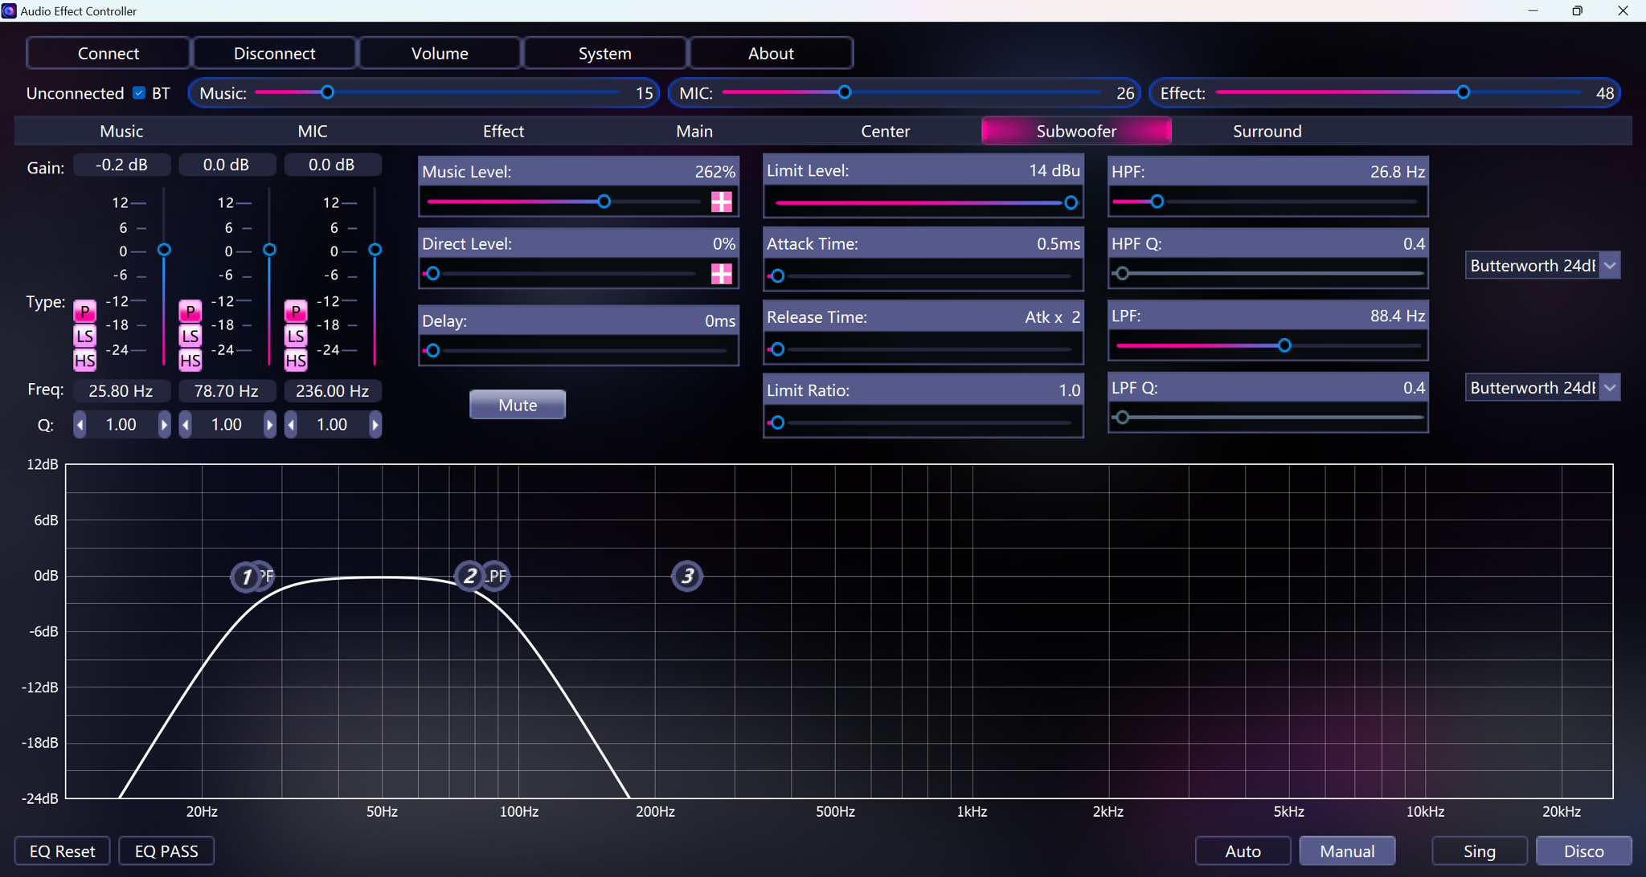Click the 236.00 Hz frequency field

pos(333,391)
